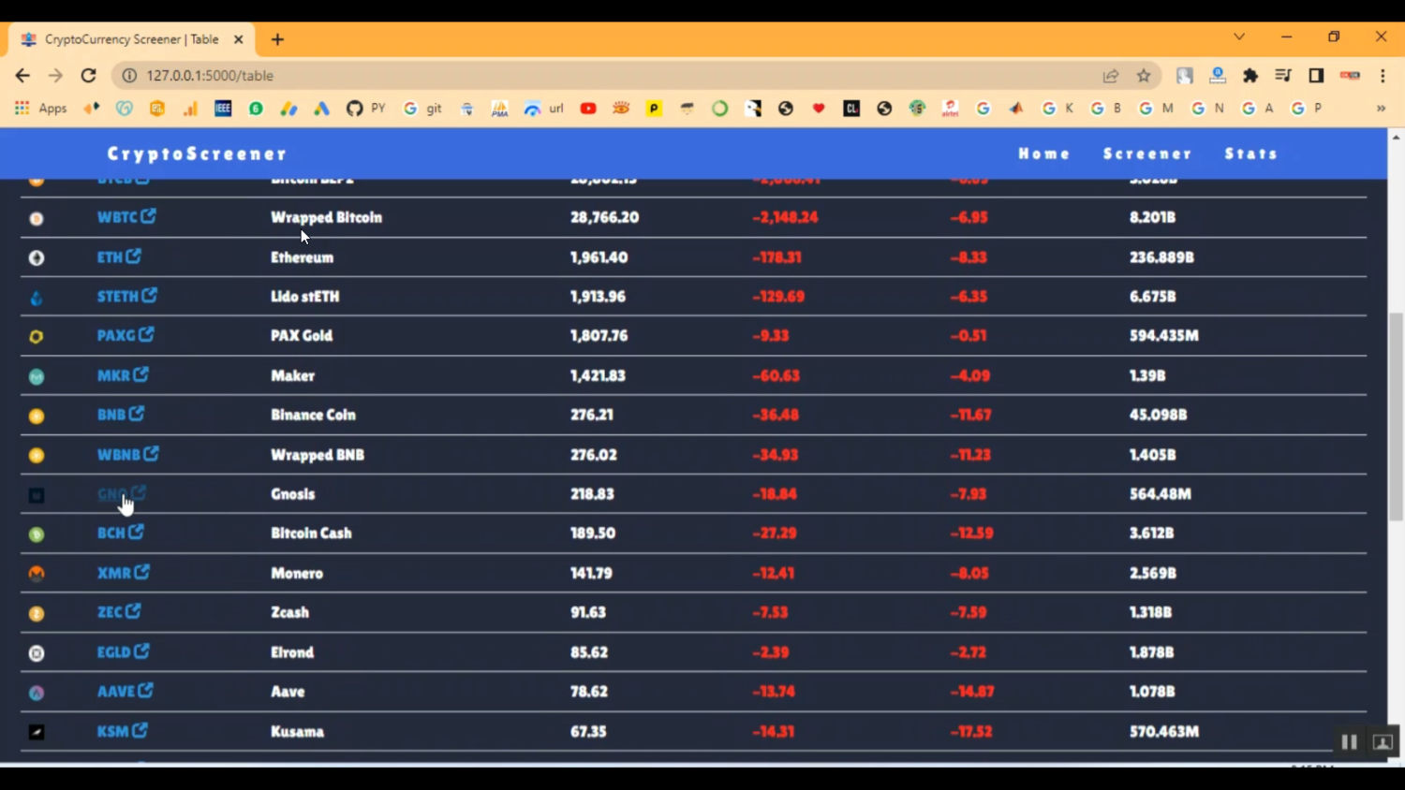Open the Screener nav item
This screenshot has width=1405, height=790.
click(1147, 154)
